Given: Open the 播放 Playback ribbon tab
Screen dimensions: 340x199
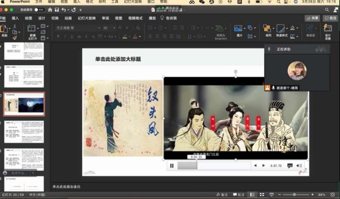Looking at the screenshot, I should (x=152, y=18).
